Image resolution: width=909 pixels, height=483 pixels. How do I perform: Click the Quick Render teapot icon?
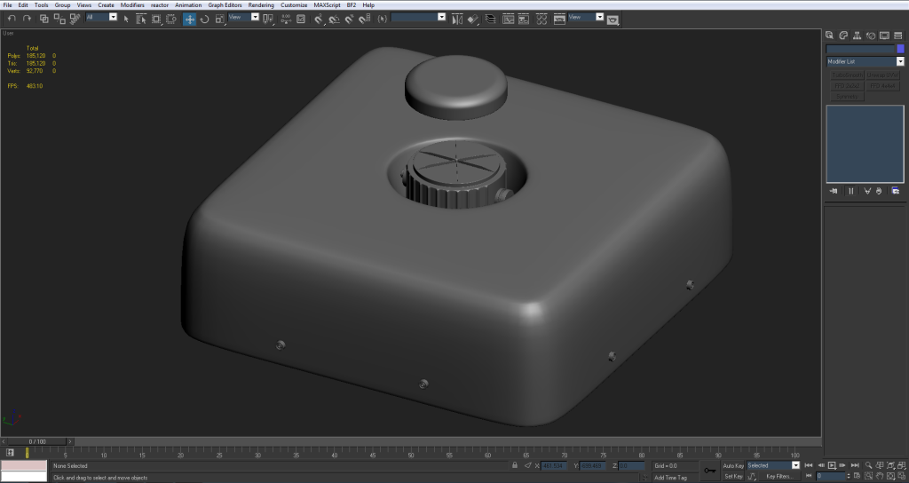613,20
